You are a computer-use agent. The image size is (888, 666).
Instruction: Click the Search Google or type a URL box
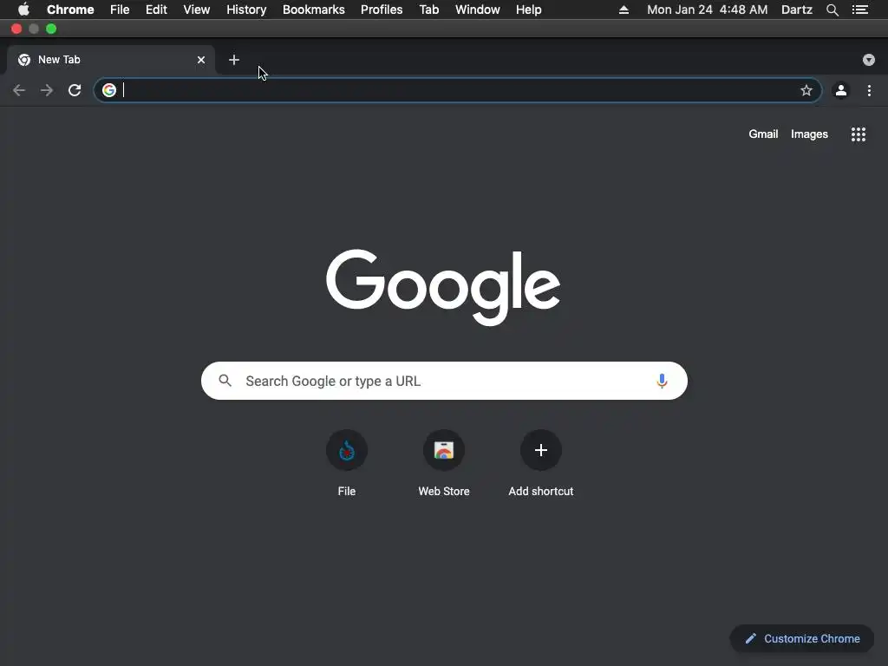pos(444,381)
